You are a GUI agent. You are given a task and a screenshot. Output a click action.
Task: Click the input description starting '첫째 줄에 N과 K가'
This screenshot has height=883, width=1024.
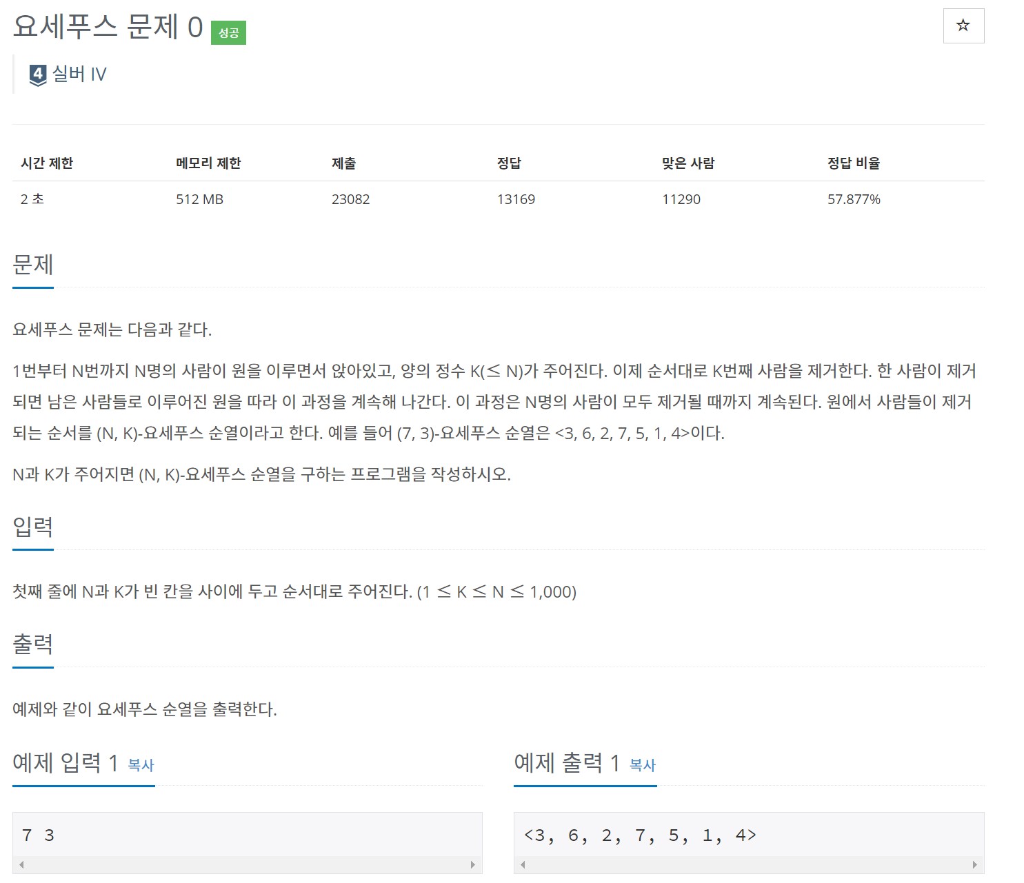(x=294, y=591)
